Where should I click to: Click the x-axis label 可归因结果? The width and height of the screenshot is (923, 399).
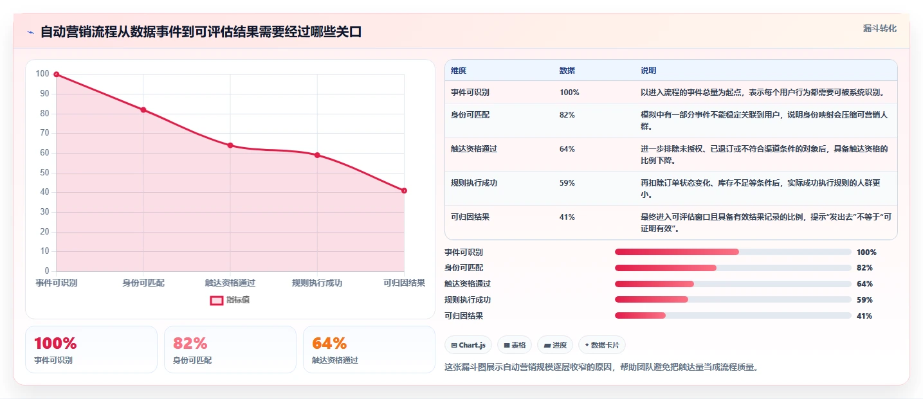pos(404,283)
